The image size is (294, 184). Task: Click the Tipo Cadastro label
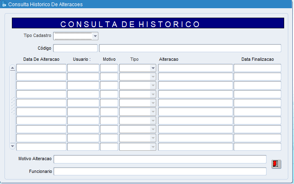coord(37,35)
